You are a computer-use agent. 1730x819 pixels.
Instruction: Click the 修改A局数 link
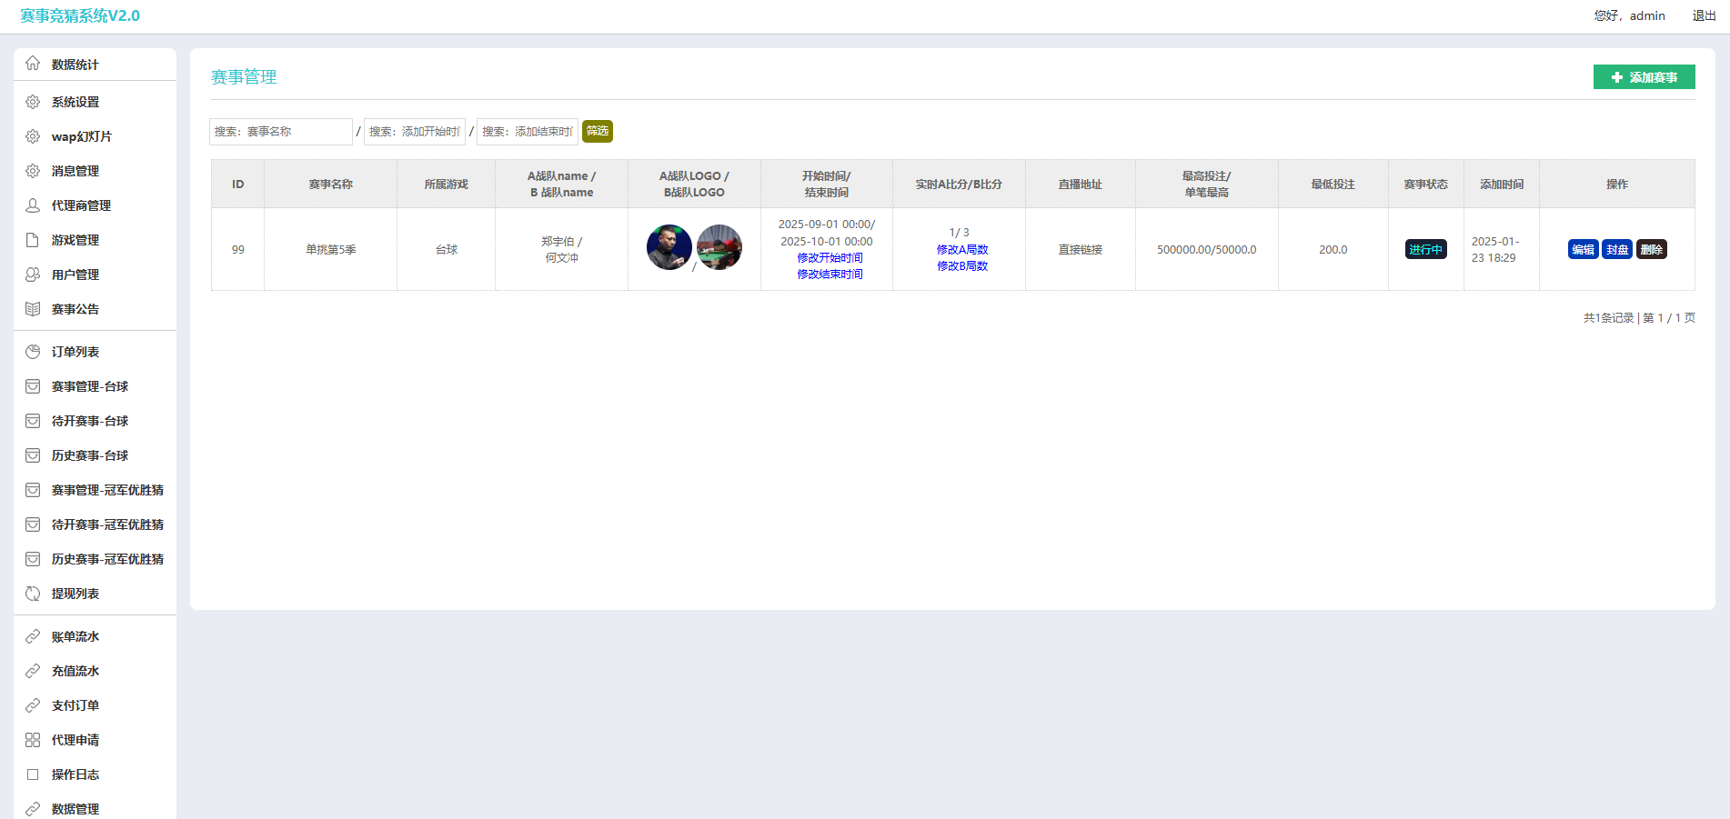(x=961, y=250)
